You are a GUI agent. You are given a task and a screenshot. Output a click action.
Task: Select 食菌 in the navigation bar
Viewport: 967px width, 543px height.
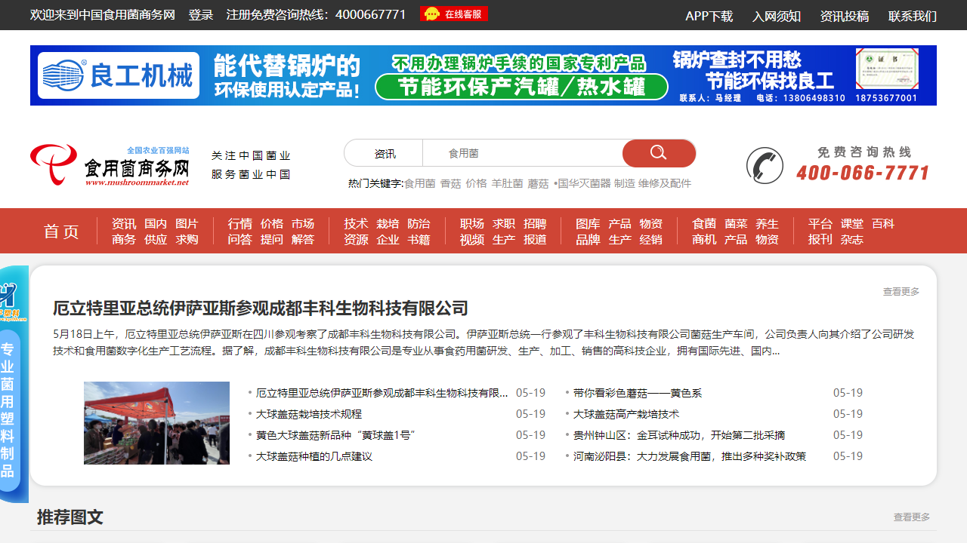[704, 224]
